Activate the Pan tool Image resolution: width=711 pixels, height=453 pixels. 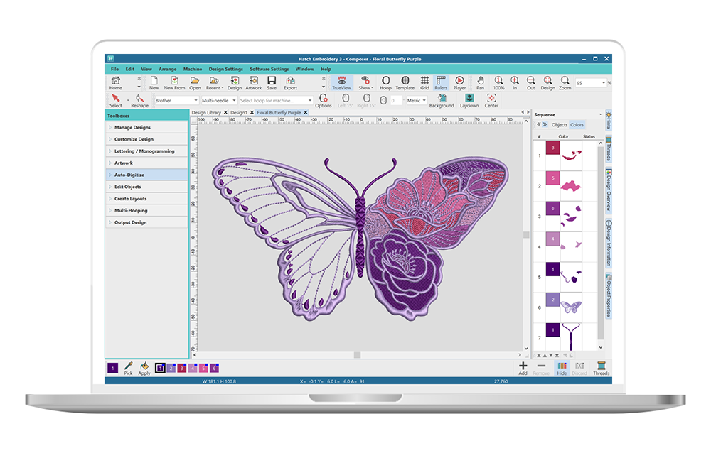tap(480, 82)
